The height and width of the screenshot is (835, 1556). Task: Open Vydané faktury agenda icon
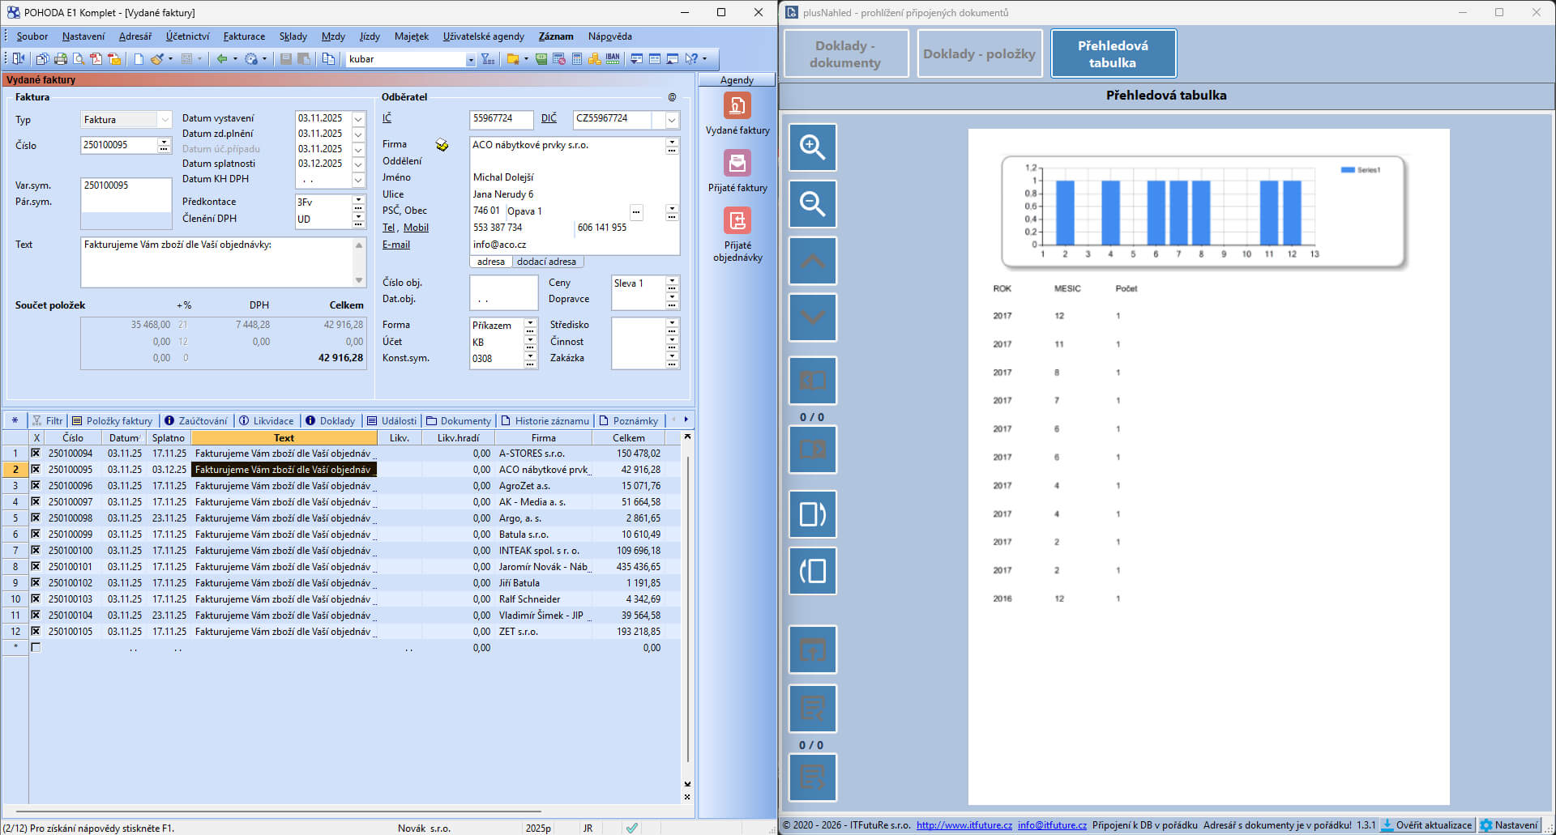click(x=737, y=107)
